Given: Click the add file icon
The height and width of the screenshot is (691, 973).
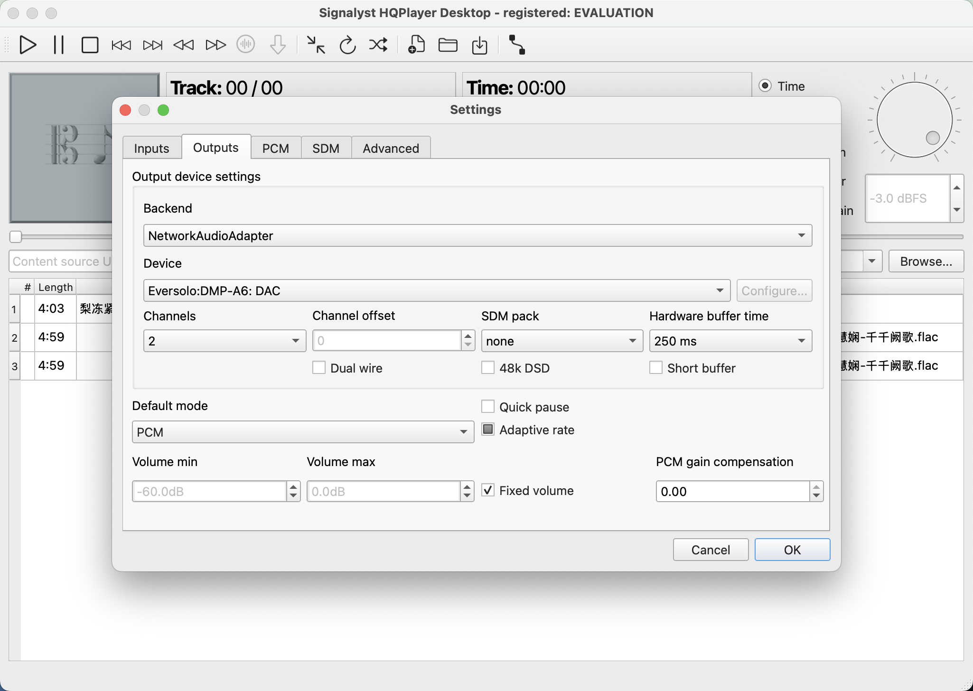Looking at the screenshot, I should coord(416,45).
